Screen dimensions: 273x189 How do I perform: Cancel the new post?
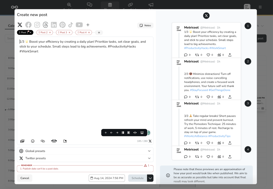click(25, 178)
